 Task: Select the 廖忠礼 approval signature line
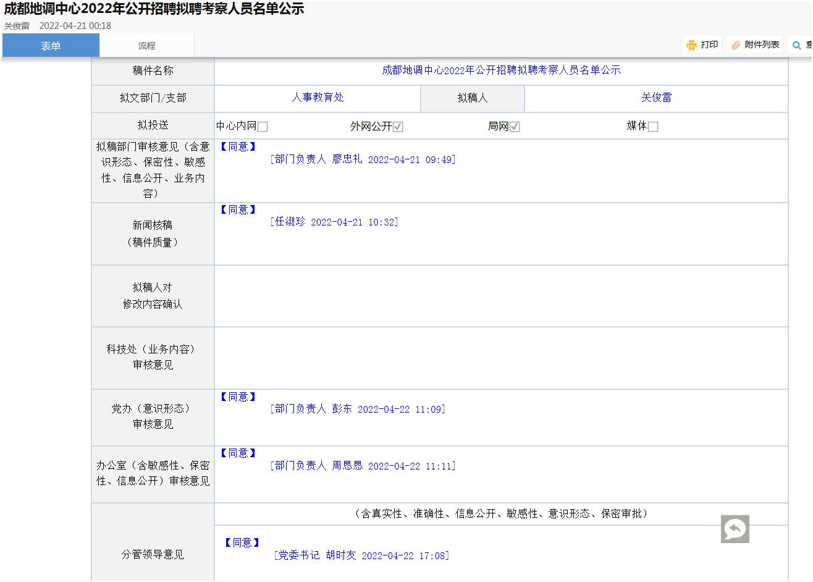click(x=363, y=159)
